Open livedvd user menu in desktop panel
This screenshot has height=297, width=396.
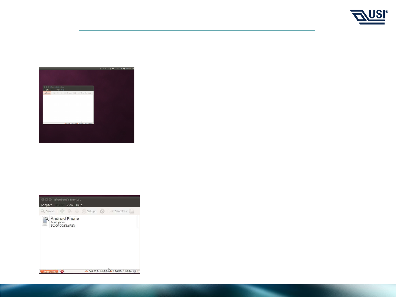tap(127, 69)
